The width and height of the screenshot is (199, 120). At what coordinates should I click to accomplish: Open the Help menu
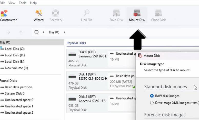pos(33,3)
